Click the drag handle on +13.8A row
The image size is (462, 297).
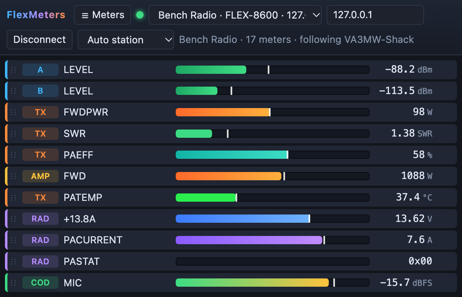point(13,219)
